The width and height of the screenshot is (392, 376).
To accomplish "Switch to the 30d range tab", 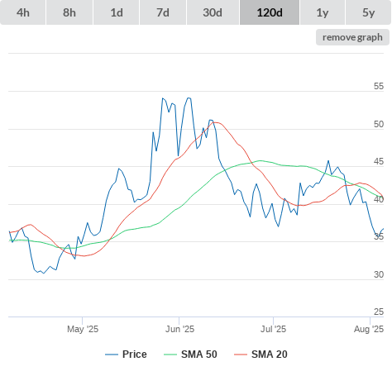I will click(x=213, y=12).
